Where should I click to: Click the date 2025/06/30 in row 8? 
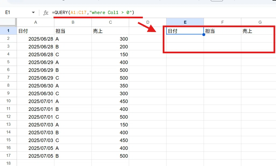[x=36, y=86]
